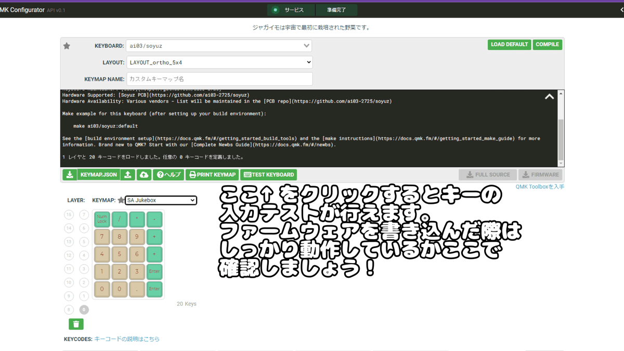Open the QMK Toolboxを入手 link
624x351 pixels.
(540, 187)
